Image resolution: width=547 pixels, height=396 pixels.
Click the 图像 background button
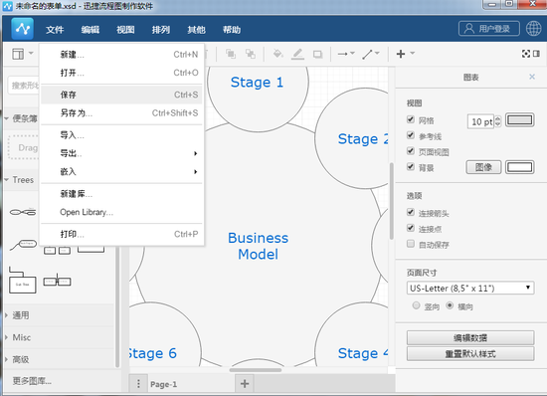coord(483,167)
